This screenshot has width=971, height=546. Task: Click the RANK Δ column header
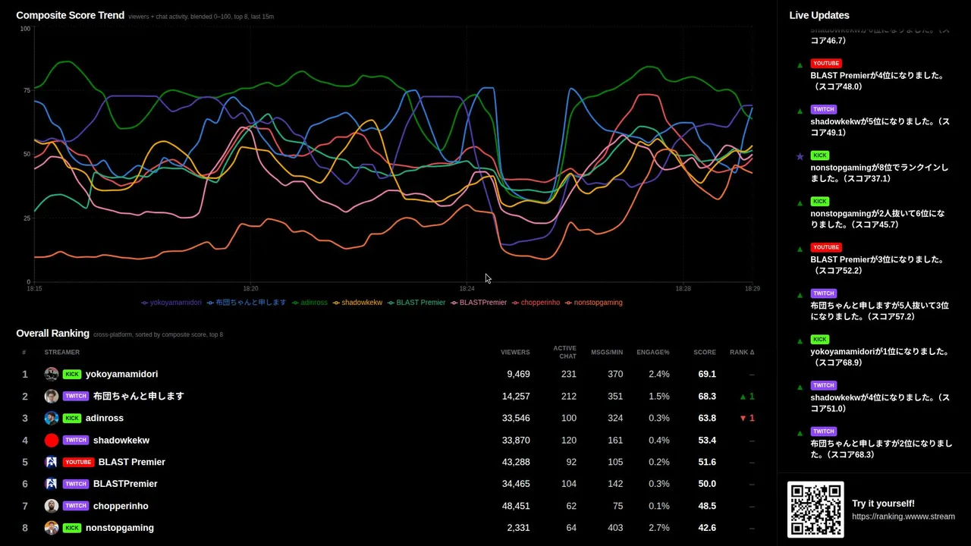[x=742, y=352]
